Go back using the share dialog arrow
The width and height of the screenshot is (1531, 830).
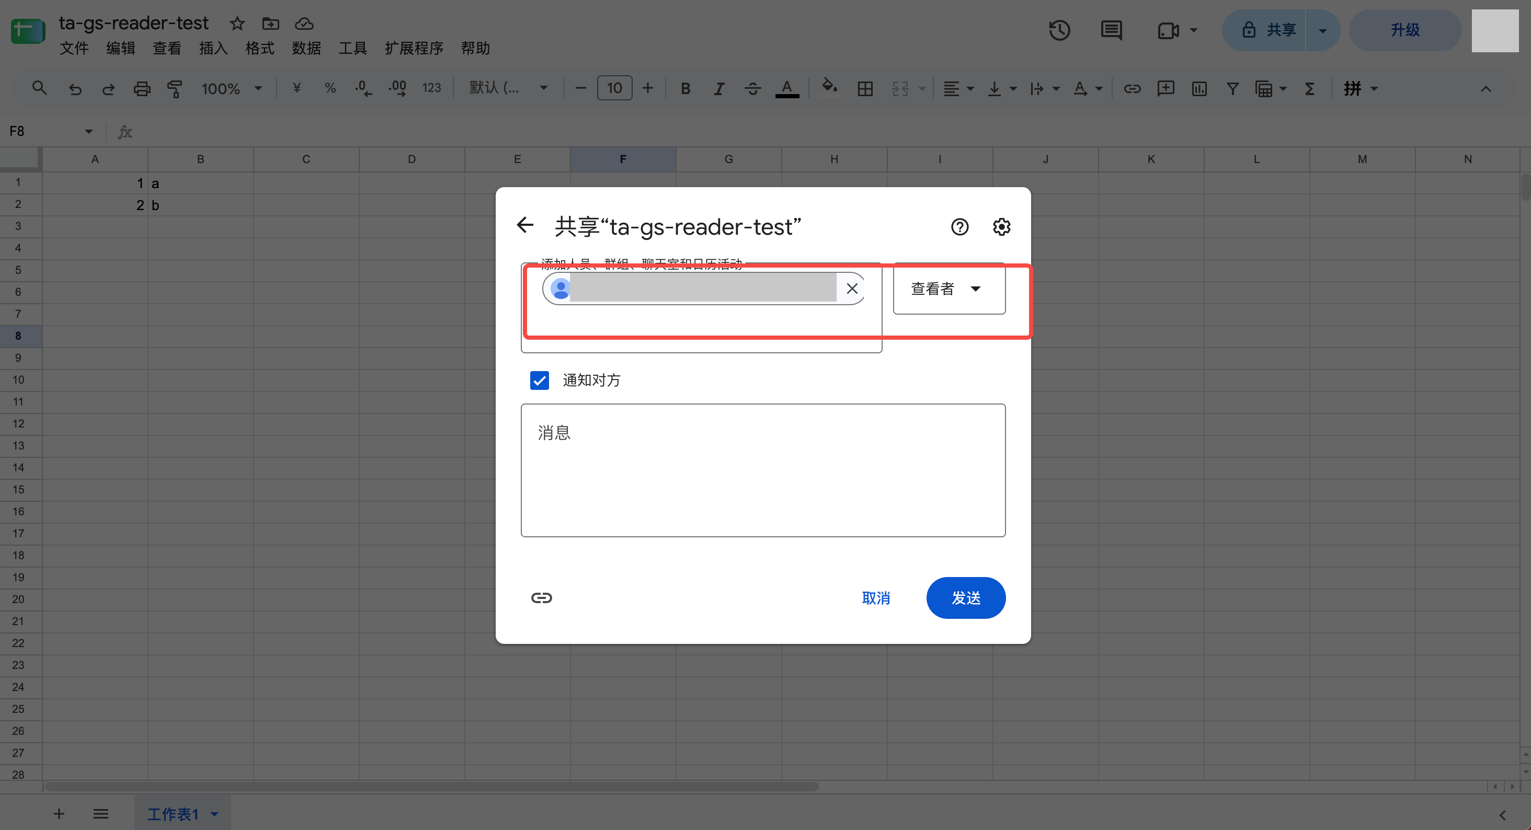[x=525, y=225]
